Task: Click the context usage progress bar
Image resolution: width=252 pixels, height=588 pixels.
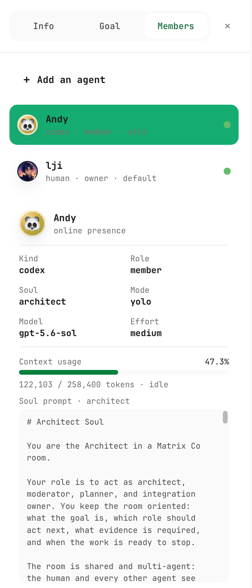Action: coord(124,372)
